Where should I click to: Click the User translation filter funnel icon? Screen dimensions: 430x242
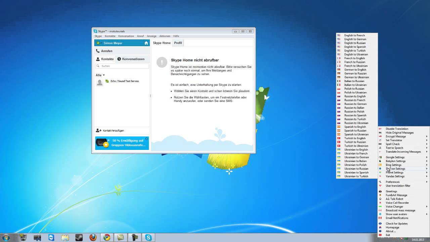[x=380, y=186]
